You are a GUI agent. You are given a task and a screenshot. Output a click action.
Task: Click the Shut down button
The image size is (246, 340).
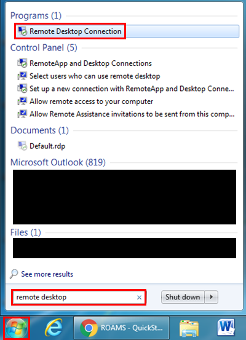[x=183, y=297]
